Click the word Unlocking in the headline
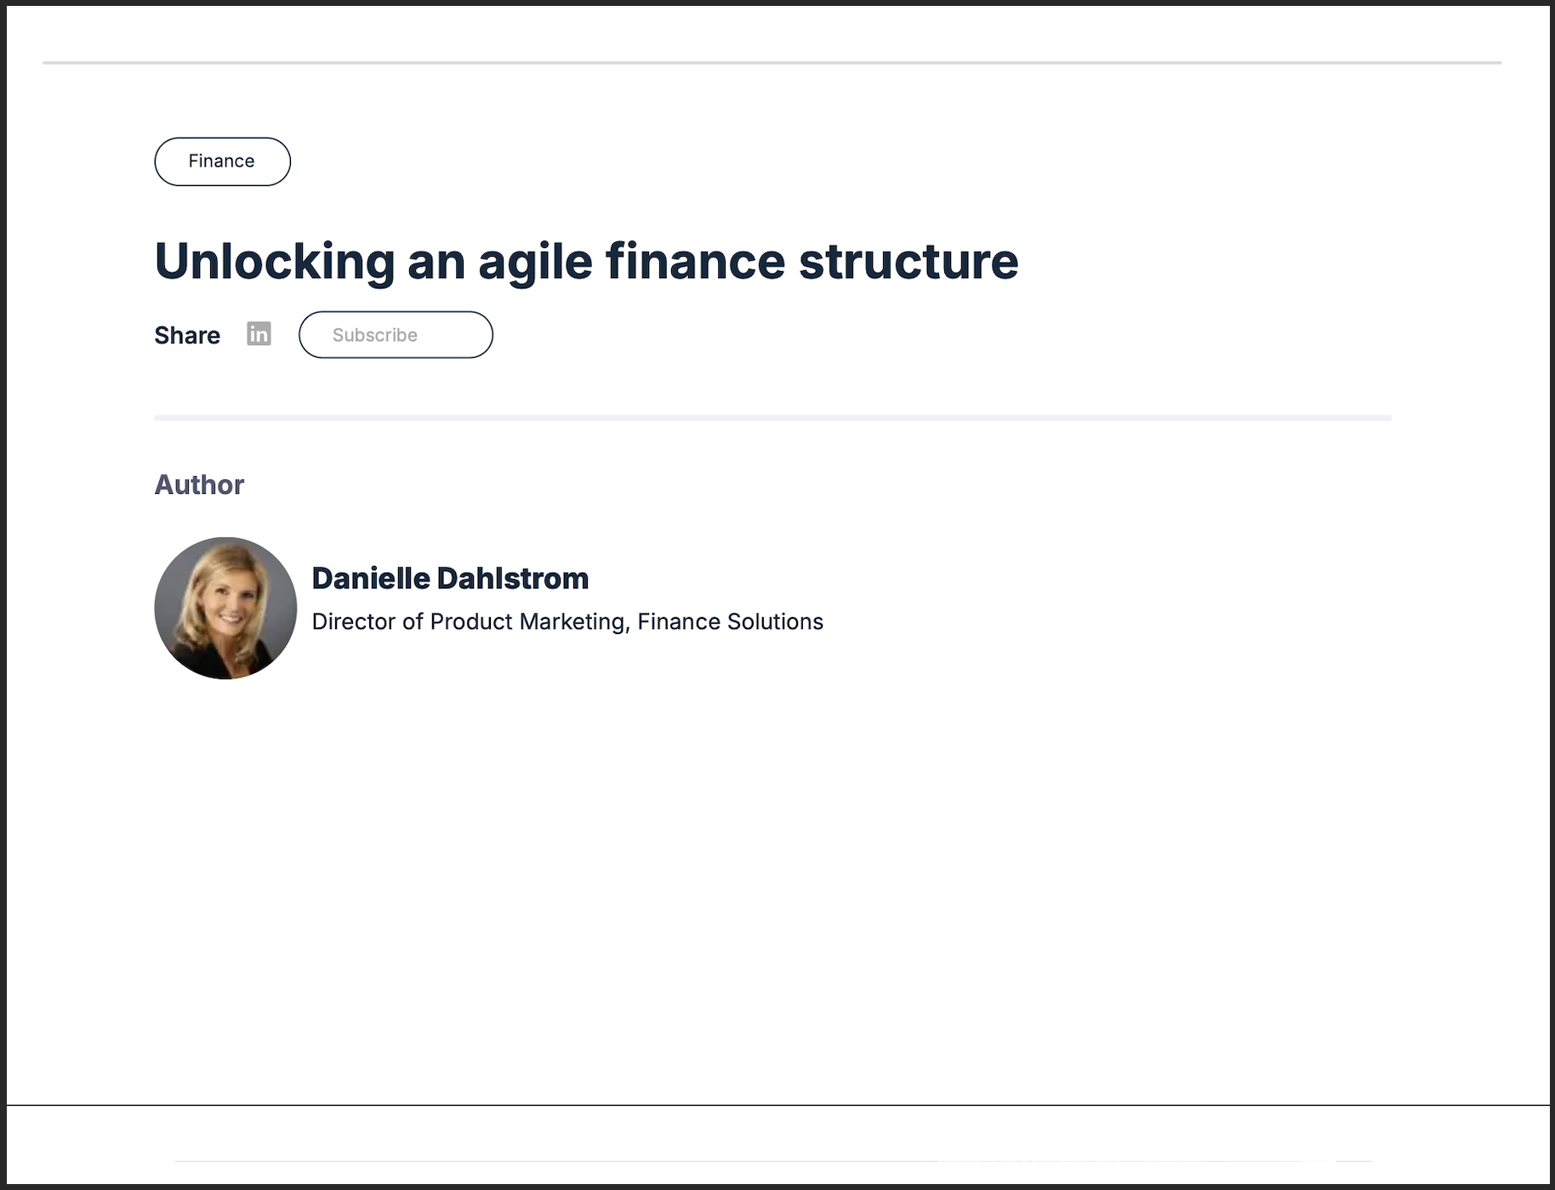Viewport: 1555px width, 1190px height. pos(275,261)
